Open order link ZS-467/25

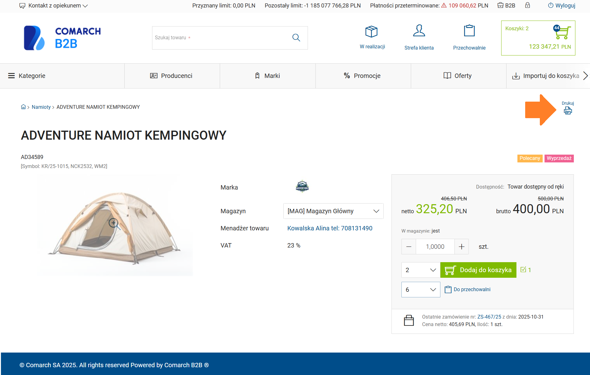tap(489, 317)
